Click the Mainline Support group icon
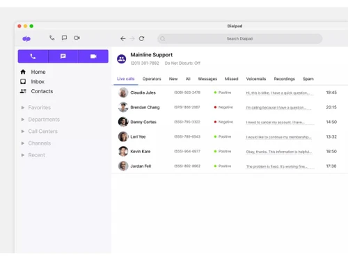Viewport: 348px width, 261px height. click(x=122, y=59)
